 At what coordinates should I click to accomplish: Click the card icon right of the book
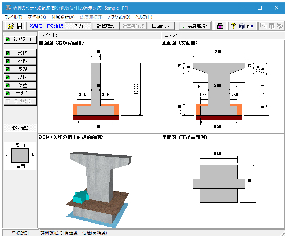(x=250, y=26)
